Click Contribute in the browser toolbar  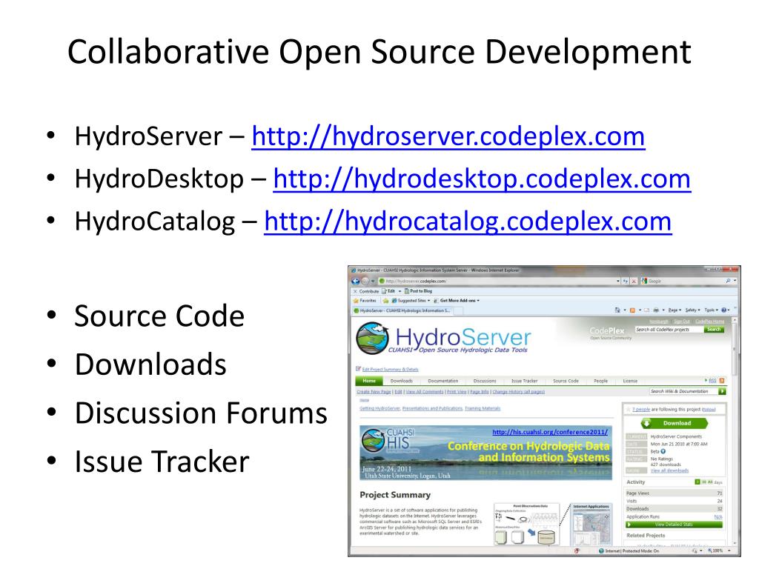[369, 291]
